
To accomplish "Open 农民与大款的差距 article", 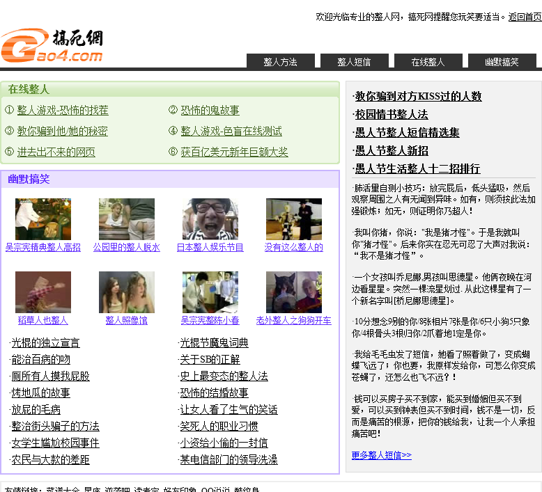I will pyautogui.click(x=50, y=459).
